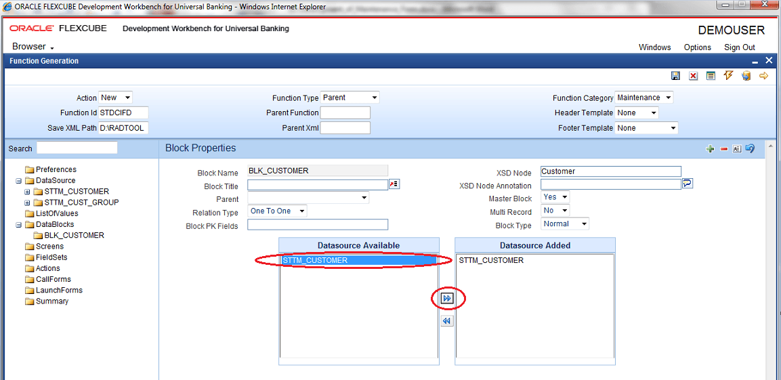The image size is (781, 380).
Task: Click the list/form toolbar icon
Action: pyautogui.click(x=711, y=76)
